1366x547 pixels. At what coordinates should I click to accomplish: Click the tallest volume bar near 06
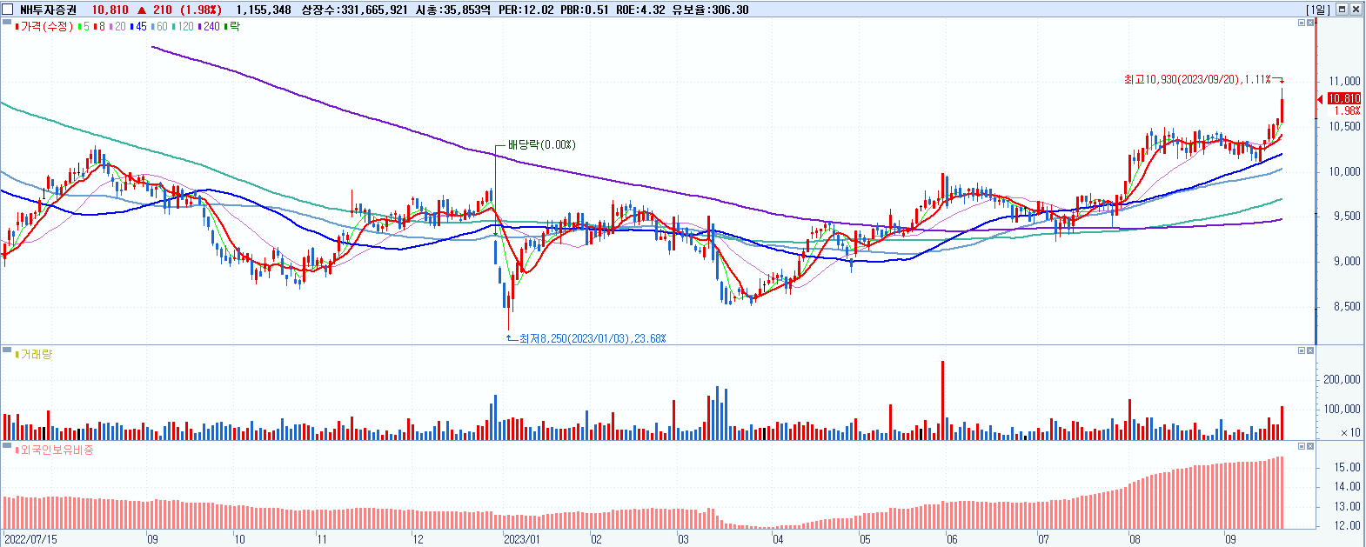click(x=942, y=400)
